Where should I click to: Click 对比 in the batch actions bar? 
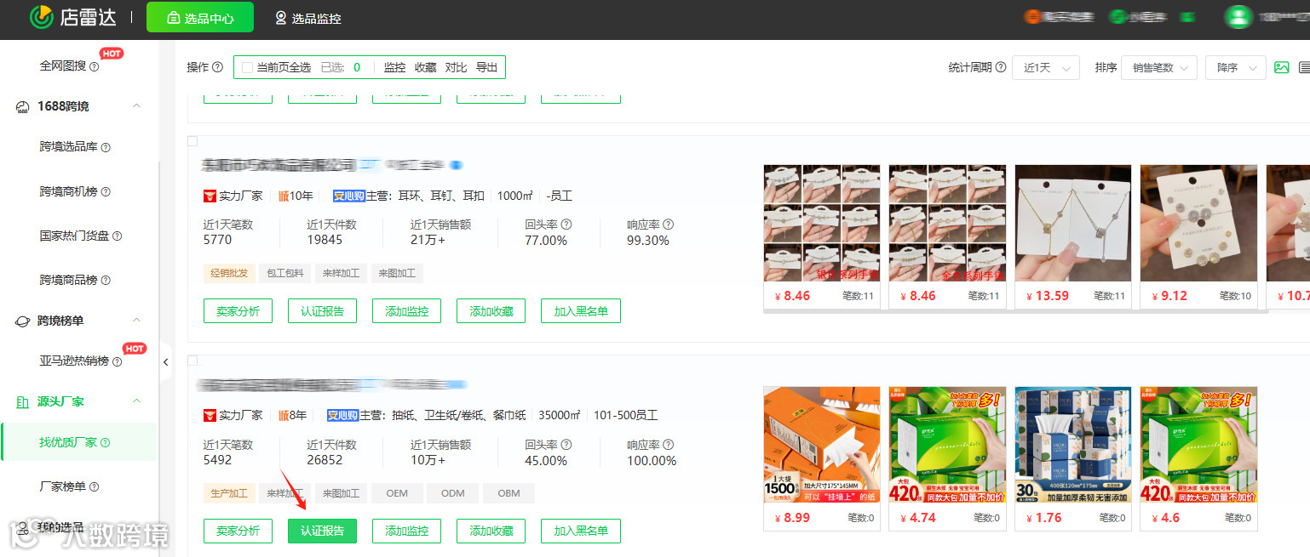point(456,67)
